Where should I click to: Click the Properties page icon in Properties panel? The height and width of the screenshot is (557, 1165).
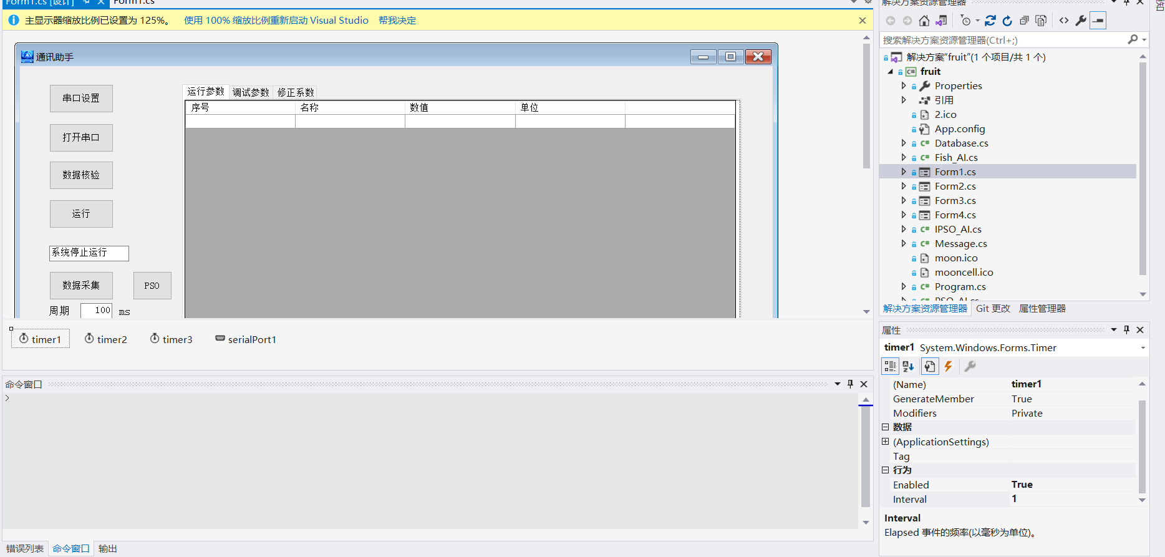coord(930,366)
